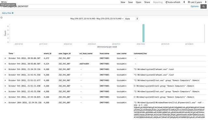
Task: Click the powershell.exe encoded command text
Action: [x=169, y=110]
